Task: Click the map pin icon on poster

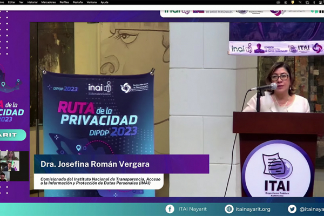Action: click(x=78, y=148)
